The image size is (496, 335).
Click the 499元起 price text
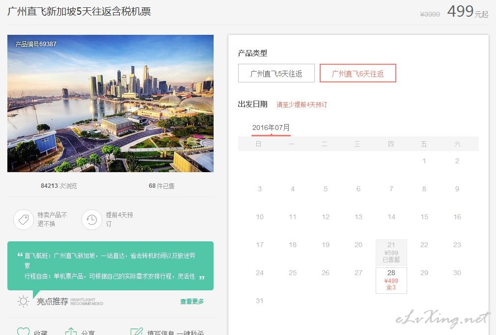click(468, 12)
